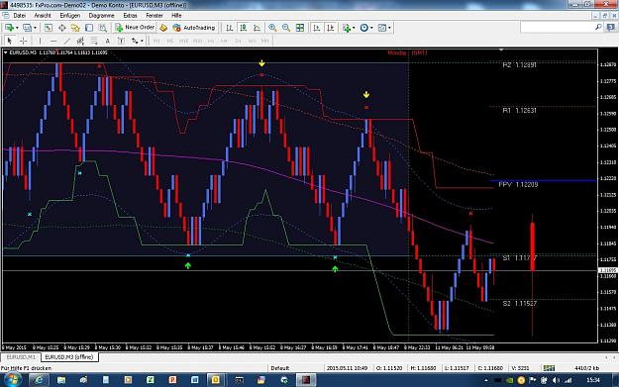This screenshot has width=619, height=387.
Task: Click the profiles icon
Action: (x=27, y=28)
